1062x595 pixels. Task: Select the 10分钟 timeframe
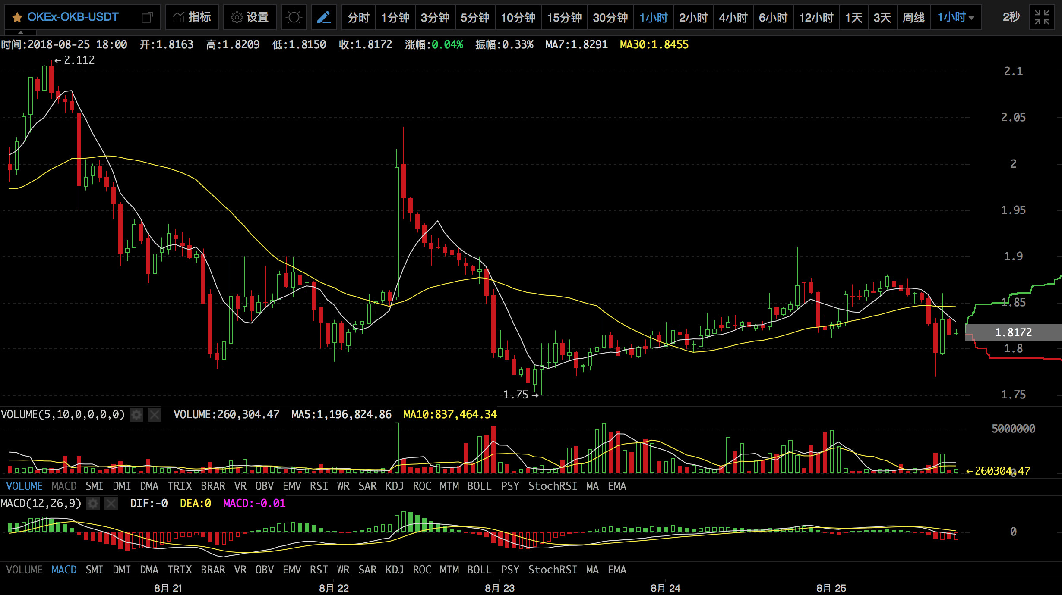point(518,17)
